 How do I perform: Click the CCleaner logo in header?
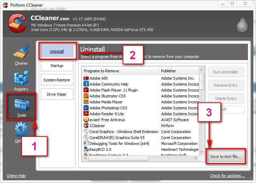point(17,23)
